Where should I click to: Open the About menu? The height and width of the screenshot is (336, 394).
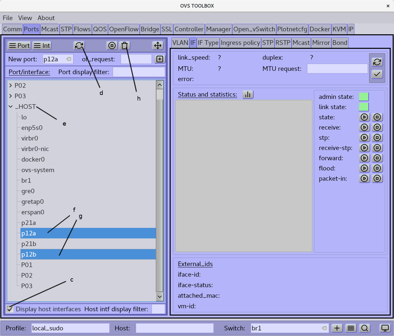coord(46,18)
